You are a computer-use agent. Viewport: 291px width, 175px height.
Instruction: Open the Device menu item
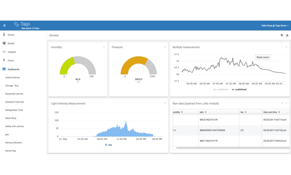tap(11, 35)
